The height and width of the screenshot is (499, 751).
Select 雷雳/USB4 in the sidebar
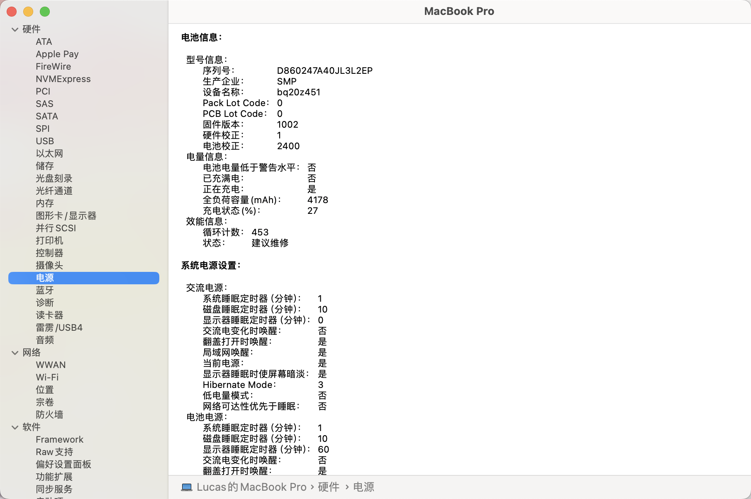59,328
